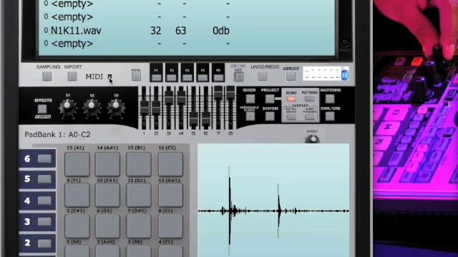Tap pad 16 (C2)
Screen dimensions: 458x257
(x=170, y=164)
